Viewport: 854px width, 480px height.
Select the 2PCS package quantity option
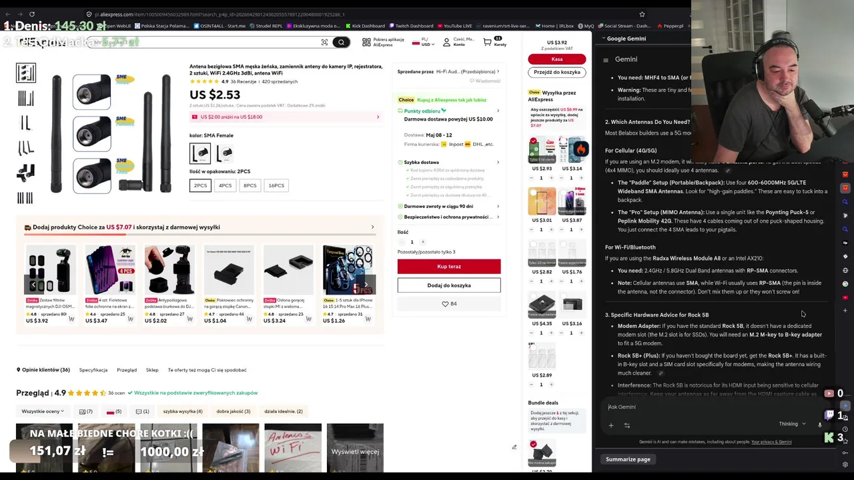coord(200,185)
